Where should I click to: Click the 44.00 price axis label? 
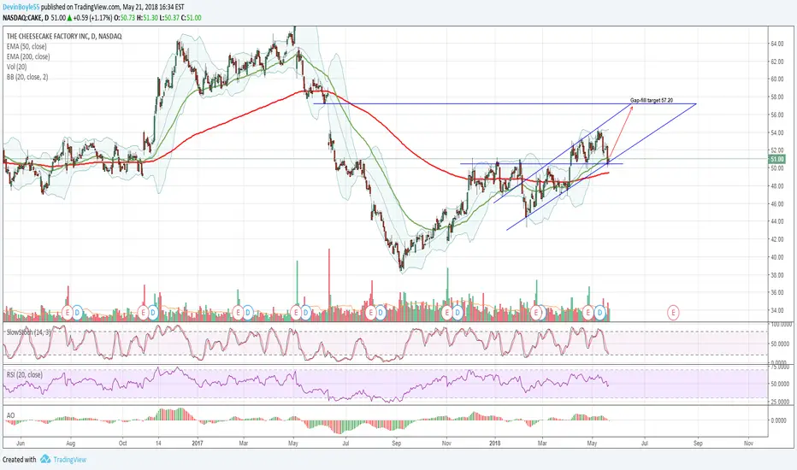[x=776, y=221]
